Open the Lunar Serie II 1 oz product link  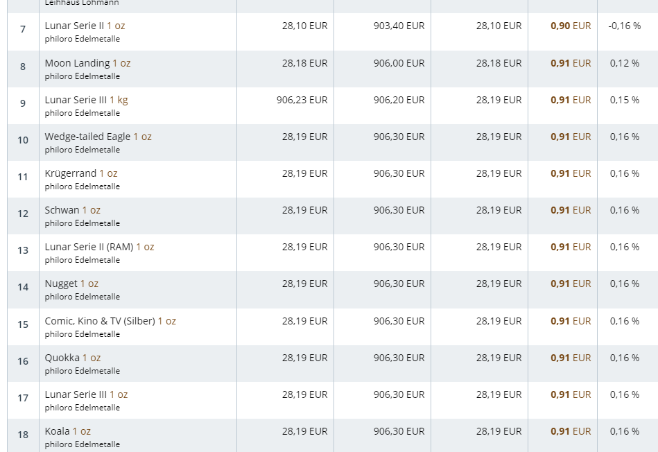[85, 26]
